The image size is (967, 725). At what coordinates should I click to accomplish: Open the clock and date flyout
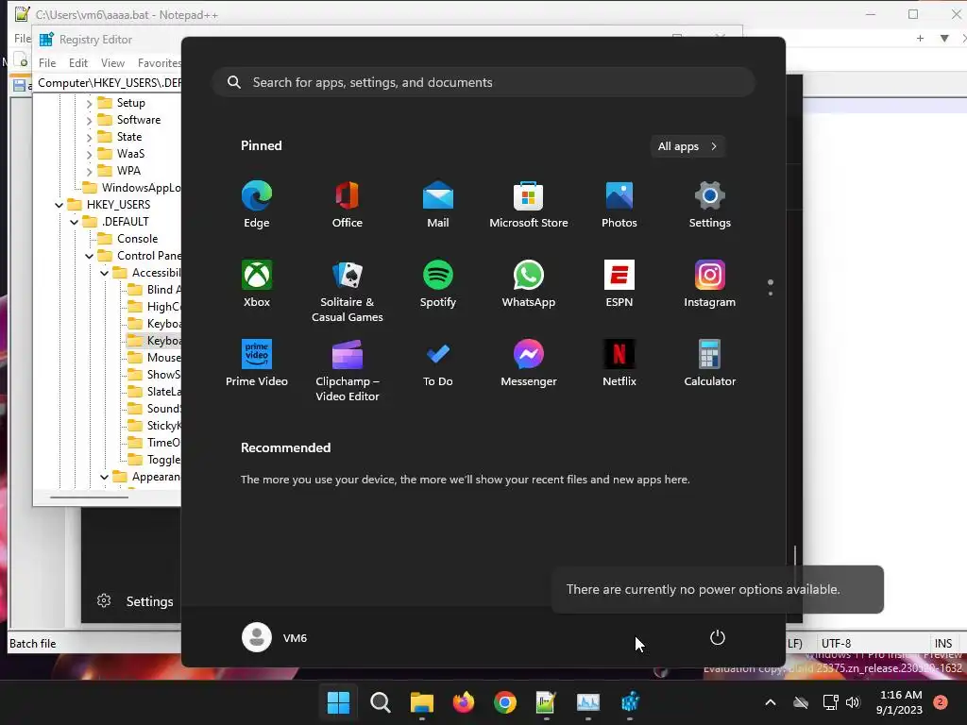point(900,702)
